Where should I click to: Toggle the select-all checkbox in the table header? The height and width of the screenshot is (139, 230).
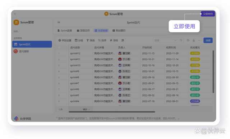click(x=59, y=47)
